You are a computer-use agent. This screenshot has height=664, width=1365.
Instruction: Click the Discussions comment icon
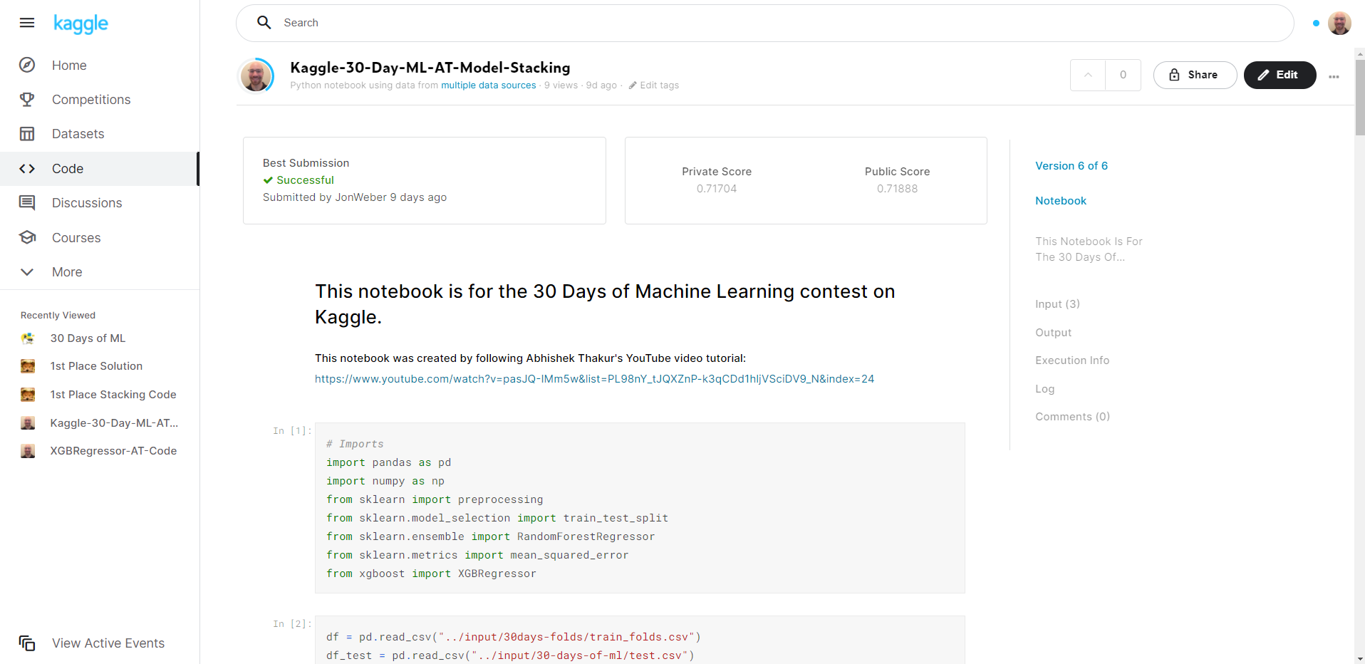click(x=27, y=203)
